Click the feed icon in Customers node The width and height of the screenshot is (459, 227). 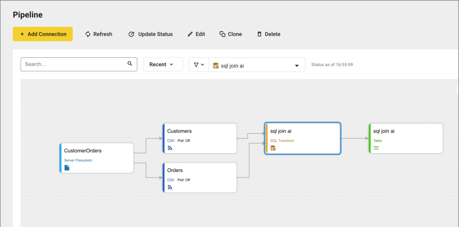click(x=170, y=148)
